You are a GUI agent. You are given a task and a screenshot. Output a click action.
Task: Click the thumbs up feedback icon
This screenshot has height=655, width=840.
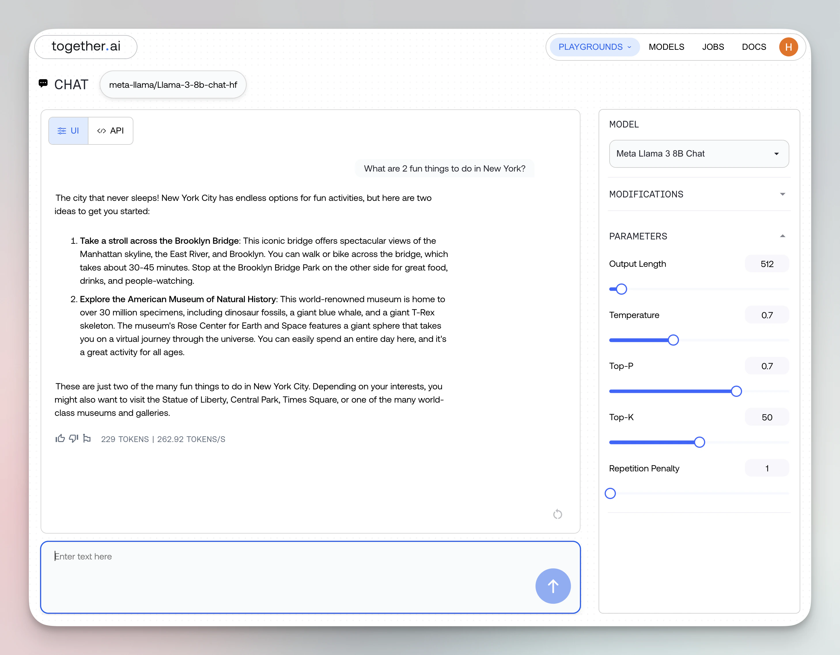[60, 438]
